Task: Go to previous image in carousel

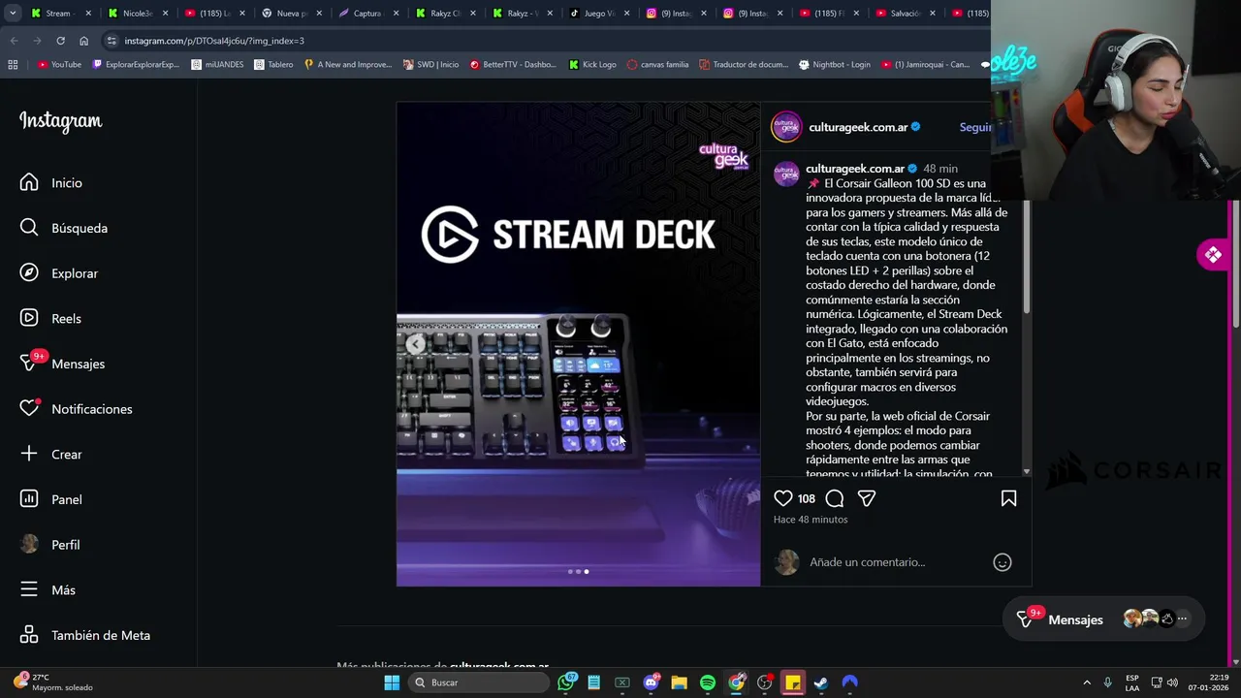Action: click(415, 344)
